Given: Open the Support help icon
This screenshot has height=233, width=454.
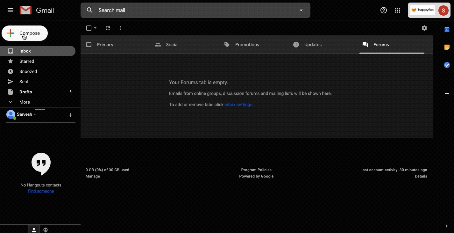Looking at the screenshot, I should (x=384, y=10).
